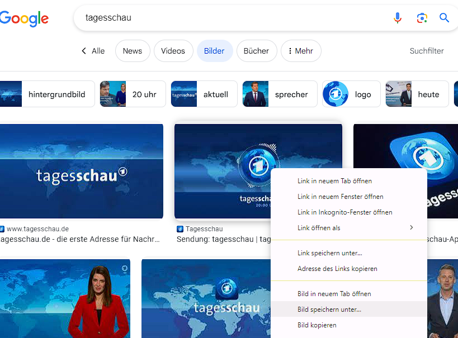Switch to the Videos tab
The width and height of the screenshot is (458, 338).
click(173, 51)
